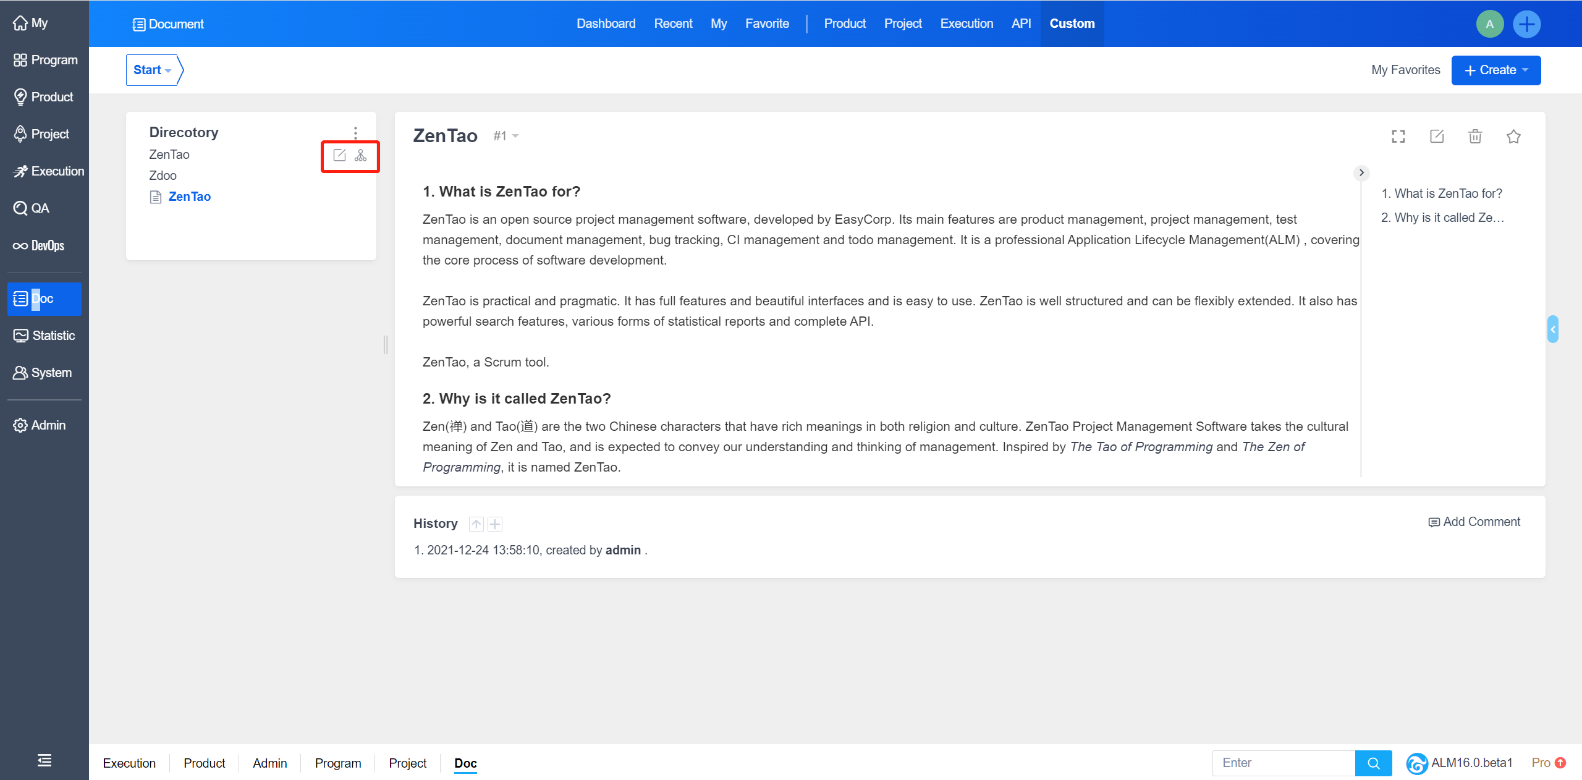1582x780 pixels.
Task: Click the edit icon beside ZenTao directory
Action: pos(339,155)
